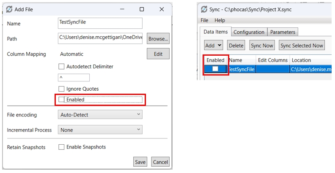
Task: Tick the Ignore Quotes checkbox
Action: (61, 89)
